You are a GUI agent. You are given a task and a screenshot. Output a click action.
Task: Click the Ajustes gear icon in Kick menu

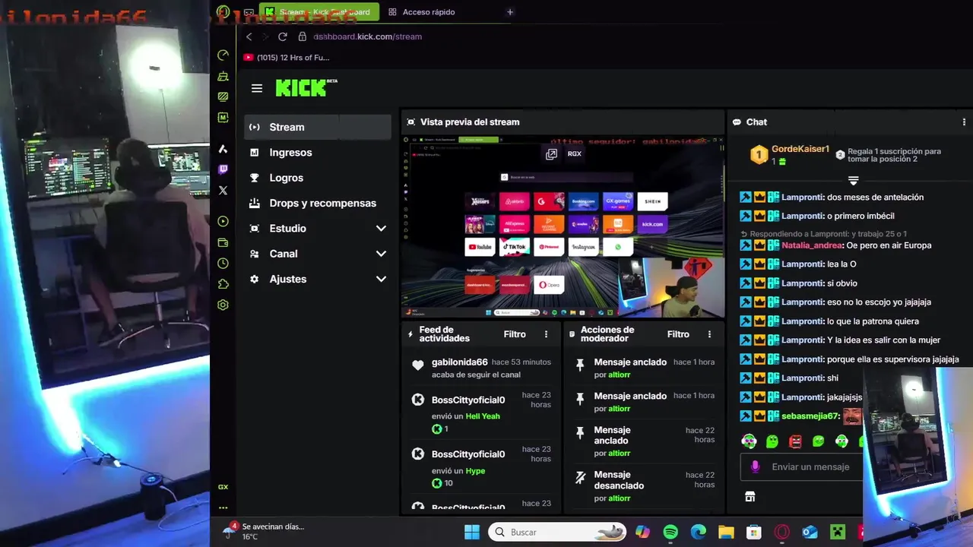point(255,279)
